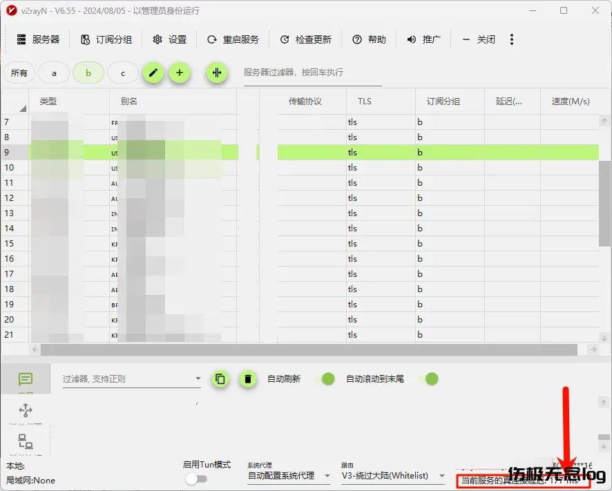Open the 设置 menu

click(169, 39)
